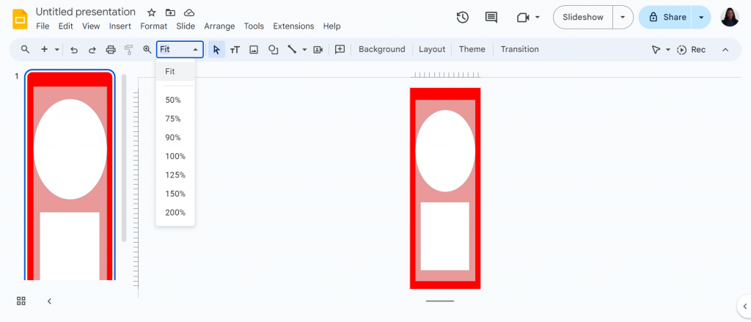Open the Edit menu

(x=65, y=26)
